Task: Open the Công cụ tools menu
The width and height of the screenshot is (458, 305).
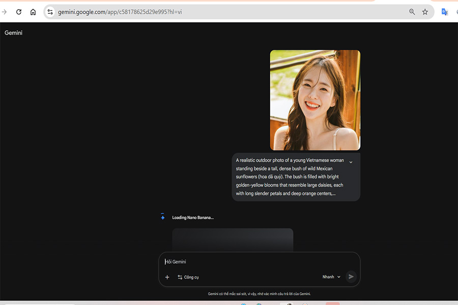Action: coord(188,277)
